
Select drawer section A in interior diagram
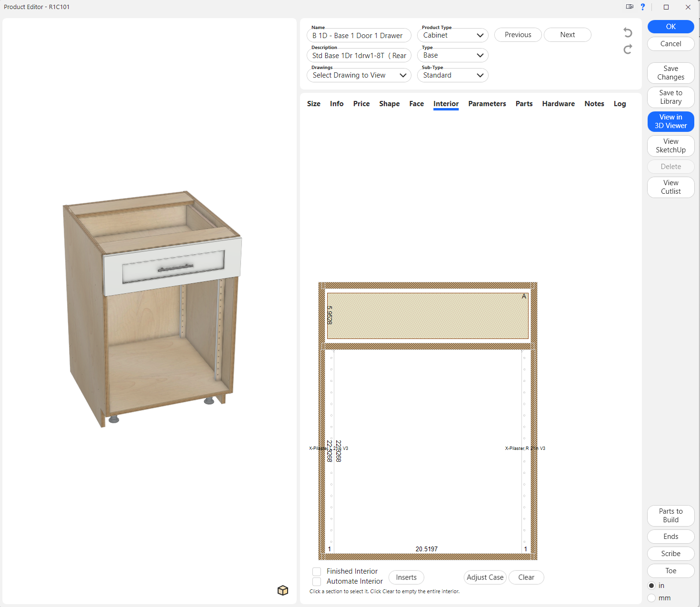(x=428, y=316)
